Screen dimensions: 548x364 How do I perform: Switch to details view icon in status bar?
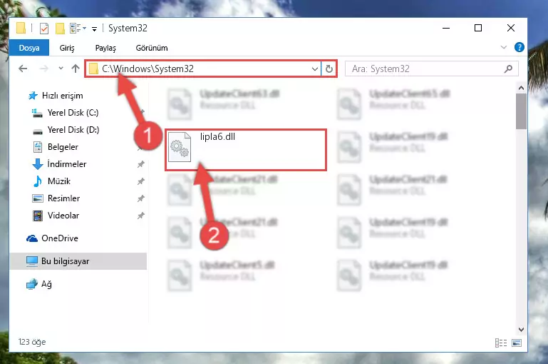(x=501, y=343)
